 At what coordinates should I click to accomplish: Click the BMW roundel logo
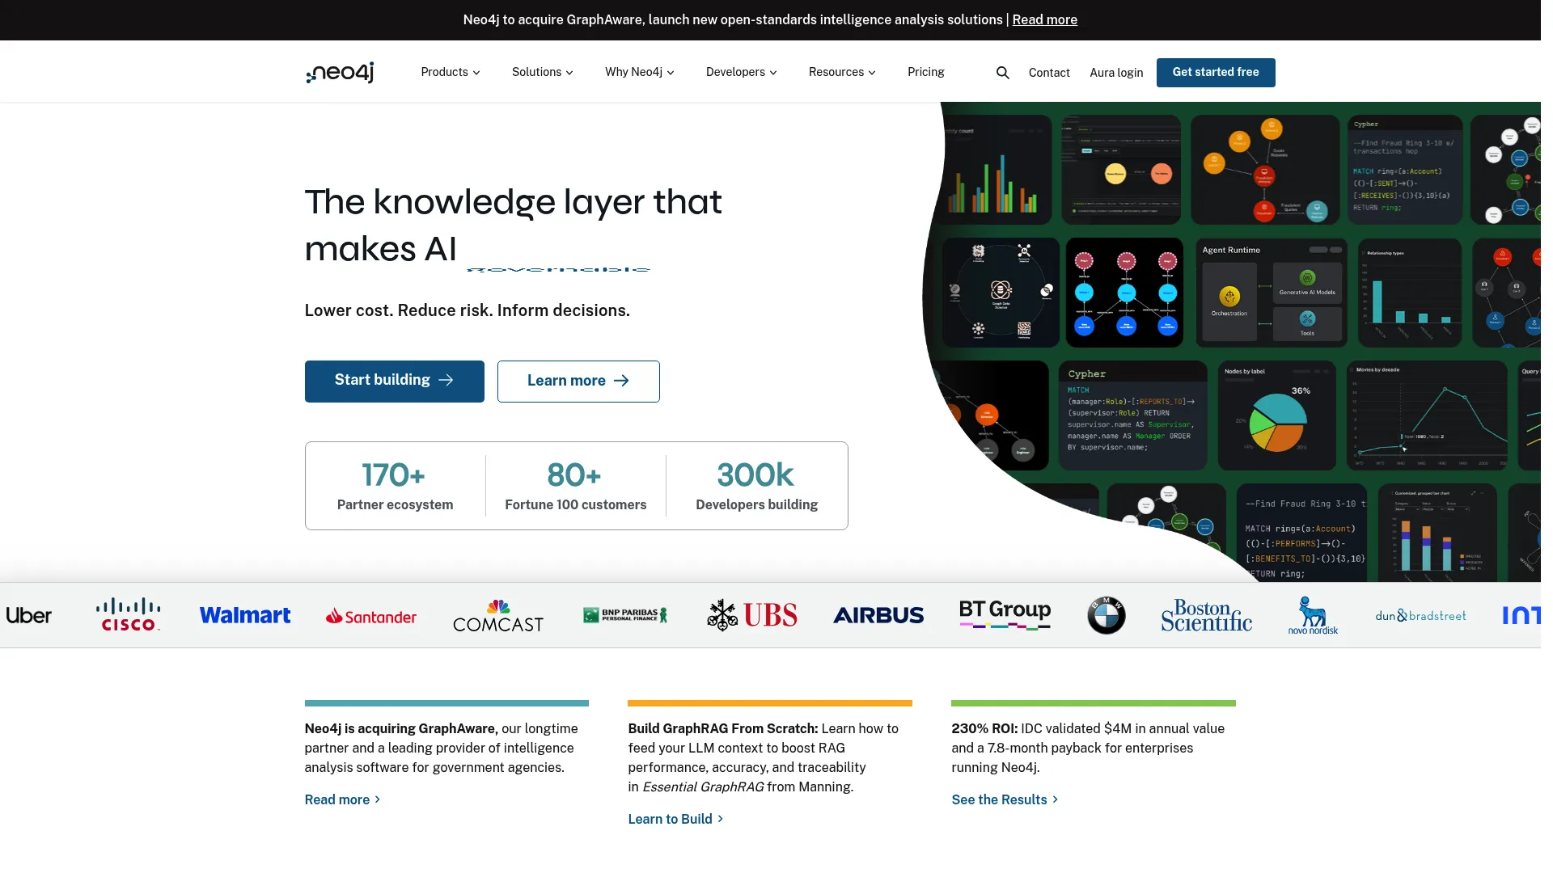(x=1107, y=616)
